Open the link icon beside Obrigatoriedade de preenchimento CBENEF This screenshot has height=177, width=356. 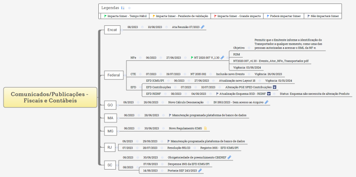(x=229, y=157)
